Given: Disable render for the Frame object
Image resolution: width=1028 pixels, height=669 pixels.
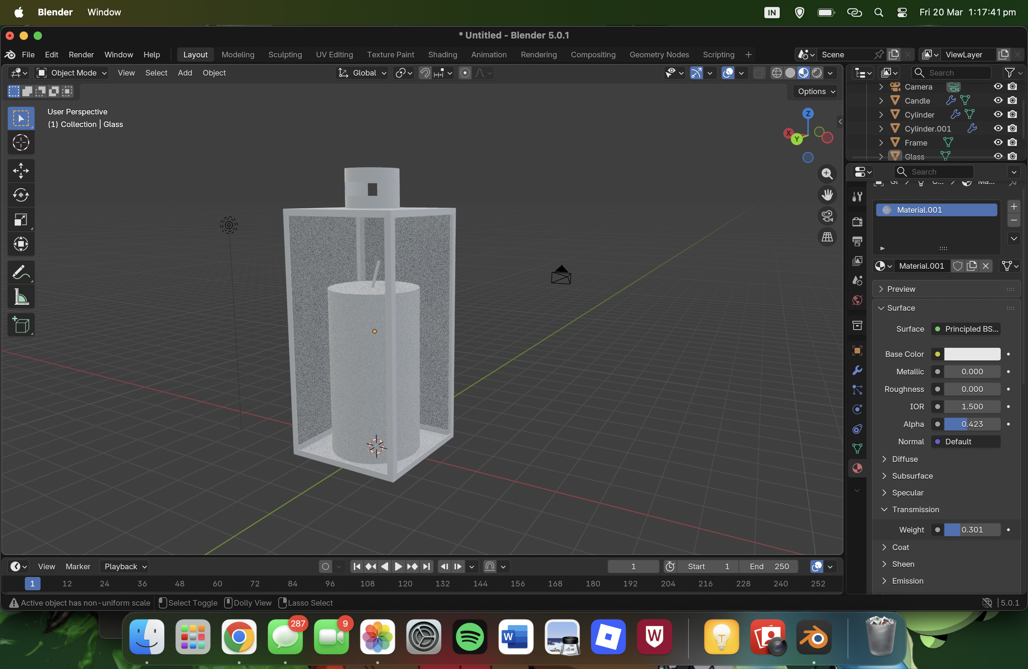Looking at the screenshot, I should 1012,143.
